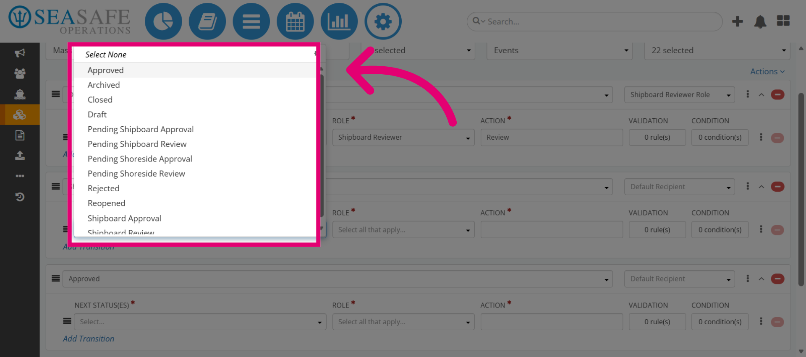806x357 pixels.
Task: Click Add Transition under Approved block
Action: (x=89, y=339)
